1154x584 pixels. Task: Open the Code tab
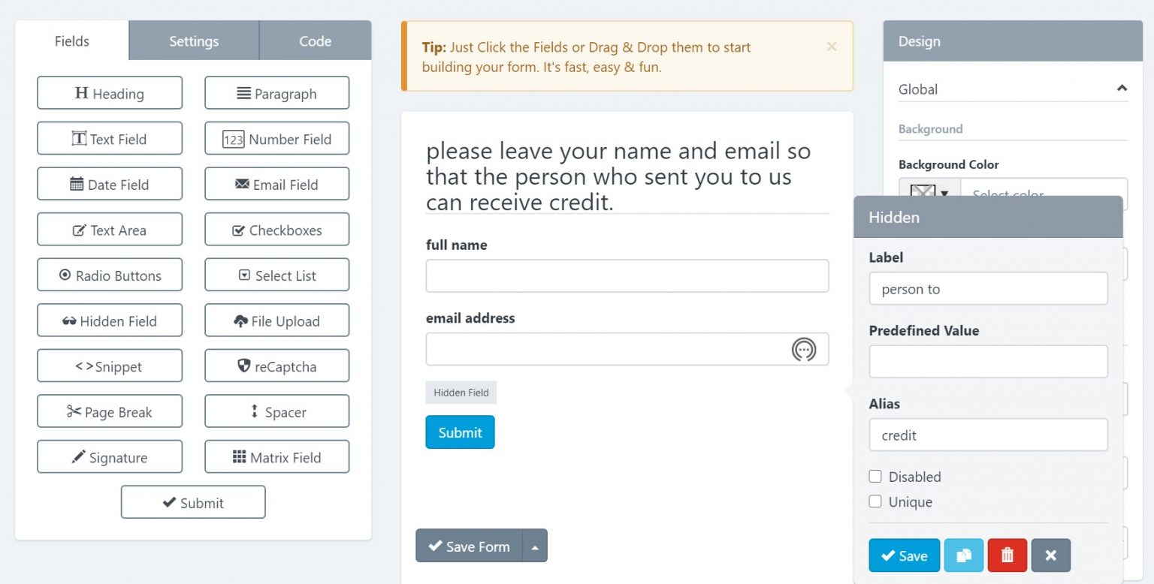point(315,41)
